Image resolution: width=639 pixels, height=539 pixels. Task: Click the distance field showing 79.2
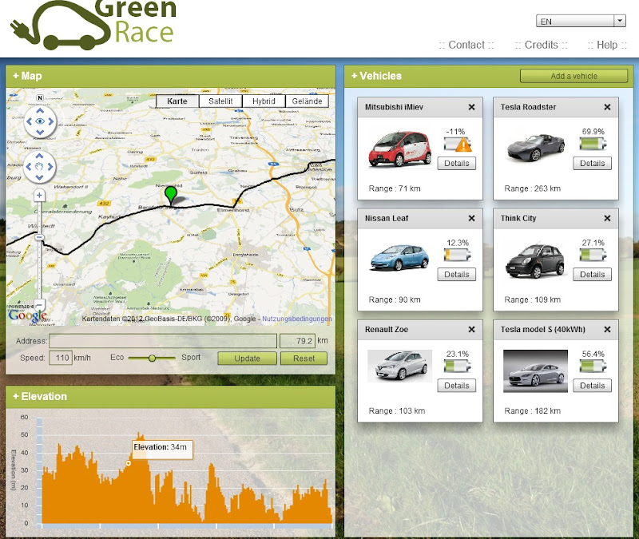pyautogui.click(x=297, y=341)
